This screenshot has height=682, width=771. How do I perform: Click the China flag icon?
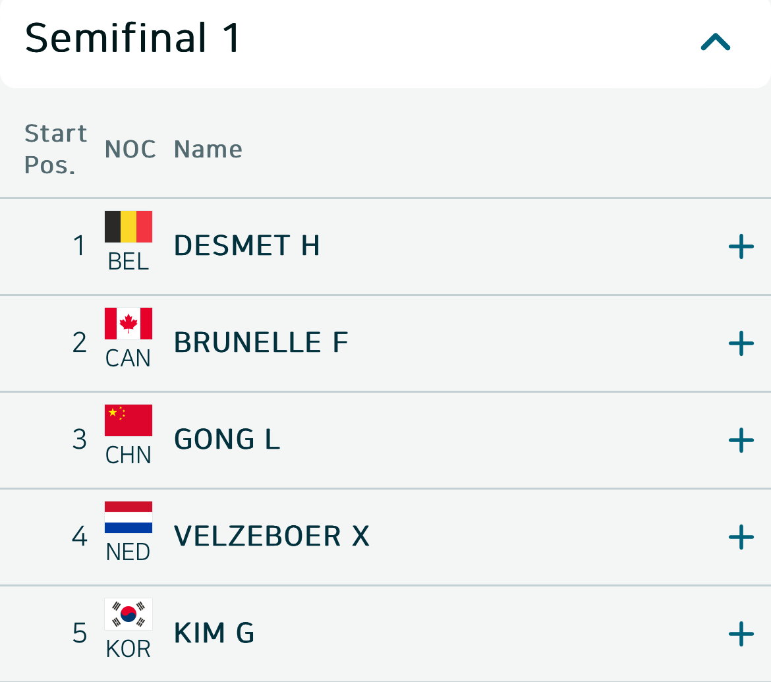point(128,420)
